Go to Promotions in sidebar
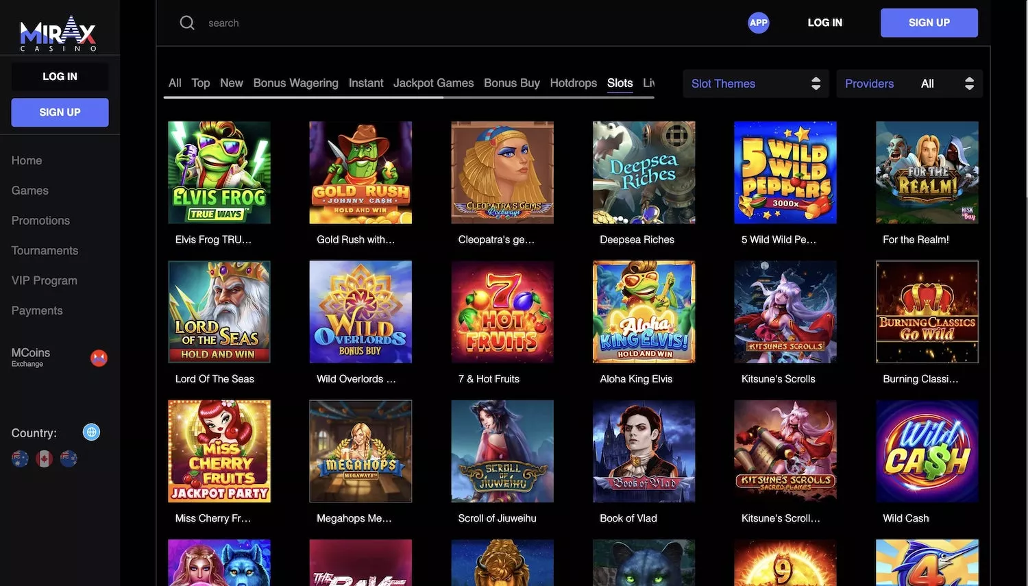This screenshot has width=1028, height=586. pyautogui.click(x=40, y=221)
